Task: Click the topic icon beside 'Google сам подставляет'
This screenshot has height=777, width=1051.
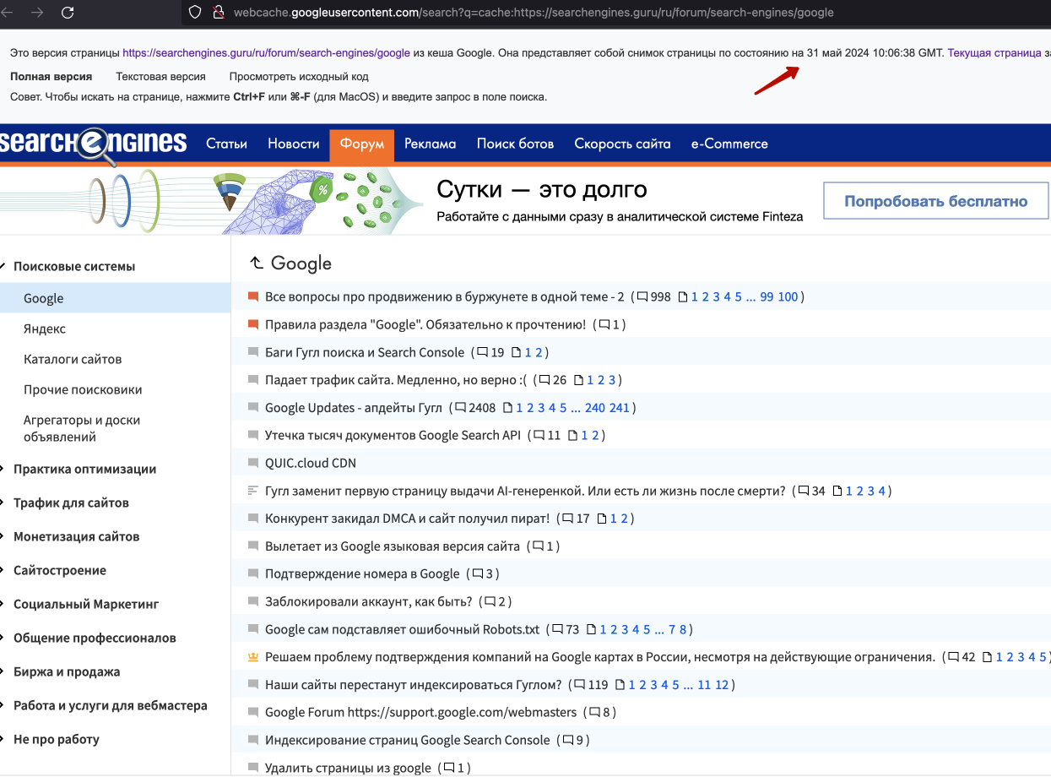Action: [253, 629]
